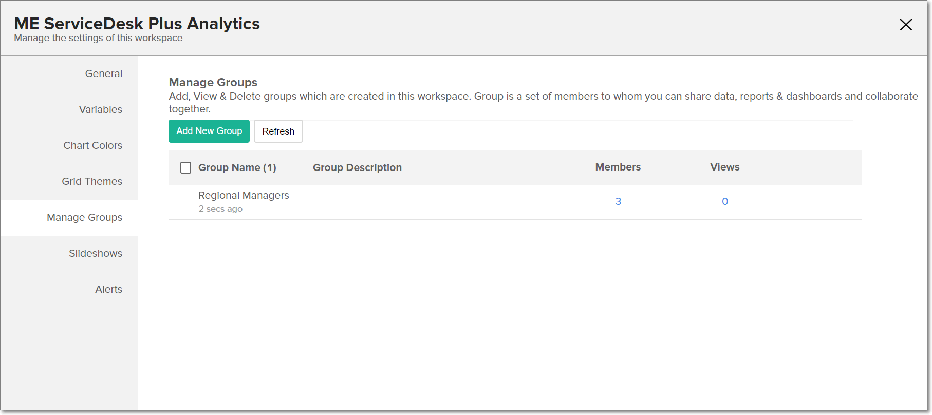The height and width of the screenshot is (415, 932).
Task: Click the Group Name column header
Action: (x=237, y=167)
